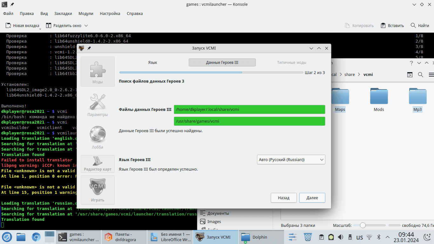Click Вставить in Konsole toolbar
This screenshot has height=244, width=434.
pos(392,25)
